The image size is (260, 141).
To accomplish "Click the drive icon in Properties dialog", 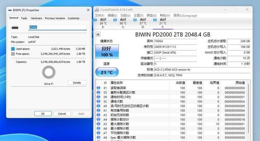I will pos(15,27).
